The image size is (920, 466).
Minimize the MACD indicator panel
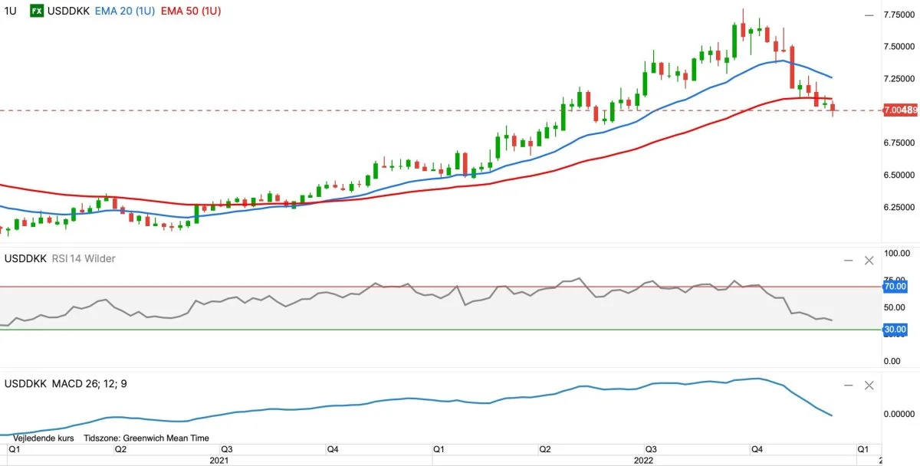(848, 386)
